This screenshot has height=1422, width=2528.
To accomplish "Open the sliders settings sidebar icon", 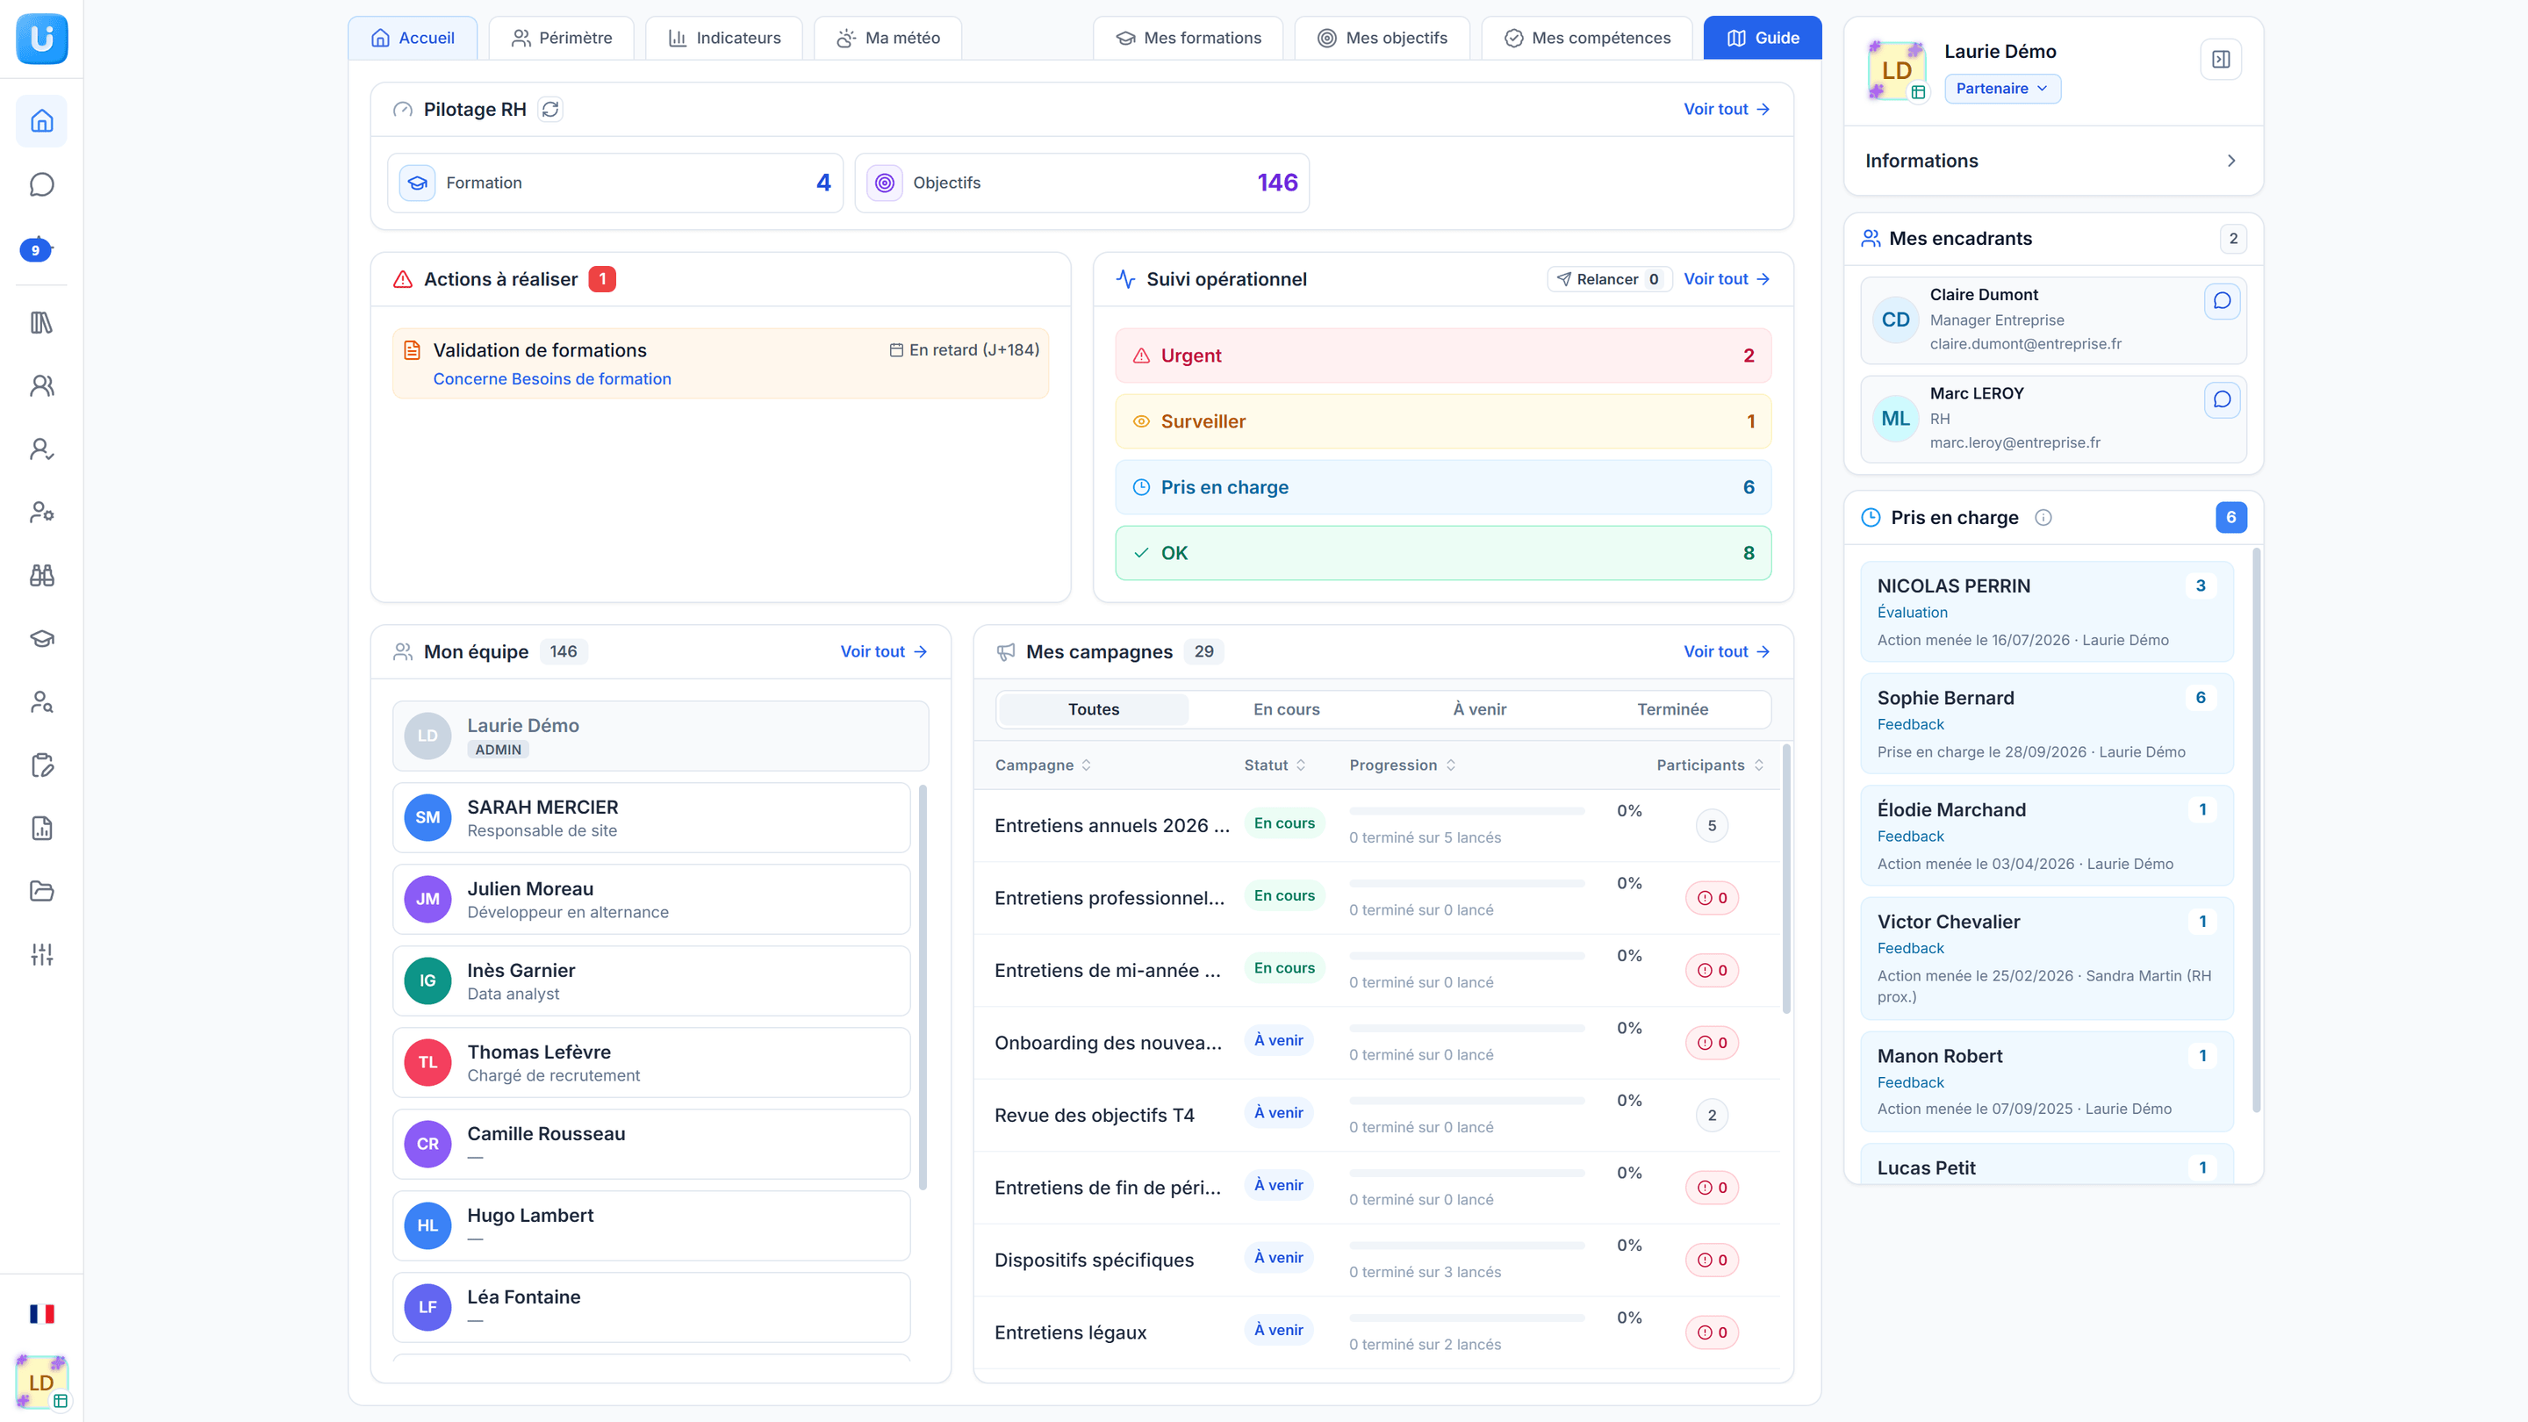I will (x=41, y=955).
